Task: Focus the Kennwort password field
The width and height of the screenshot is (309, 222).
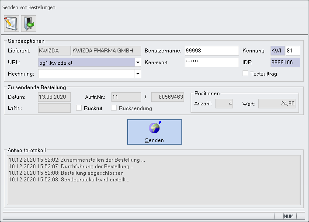Action: point(212,62)
